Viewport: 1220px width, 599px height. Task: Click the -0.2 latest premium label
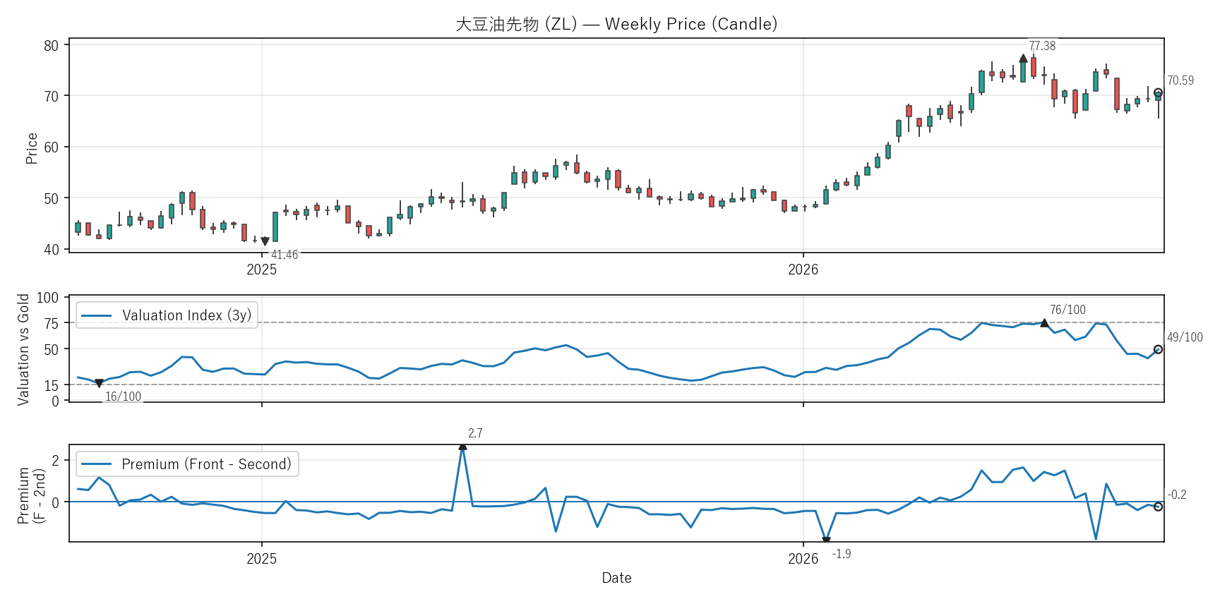(x=1176, y=495)
